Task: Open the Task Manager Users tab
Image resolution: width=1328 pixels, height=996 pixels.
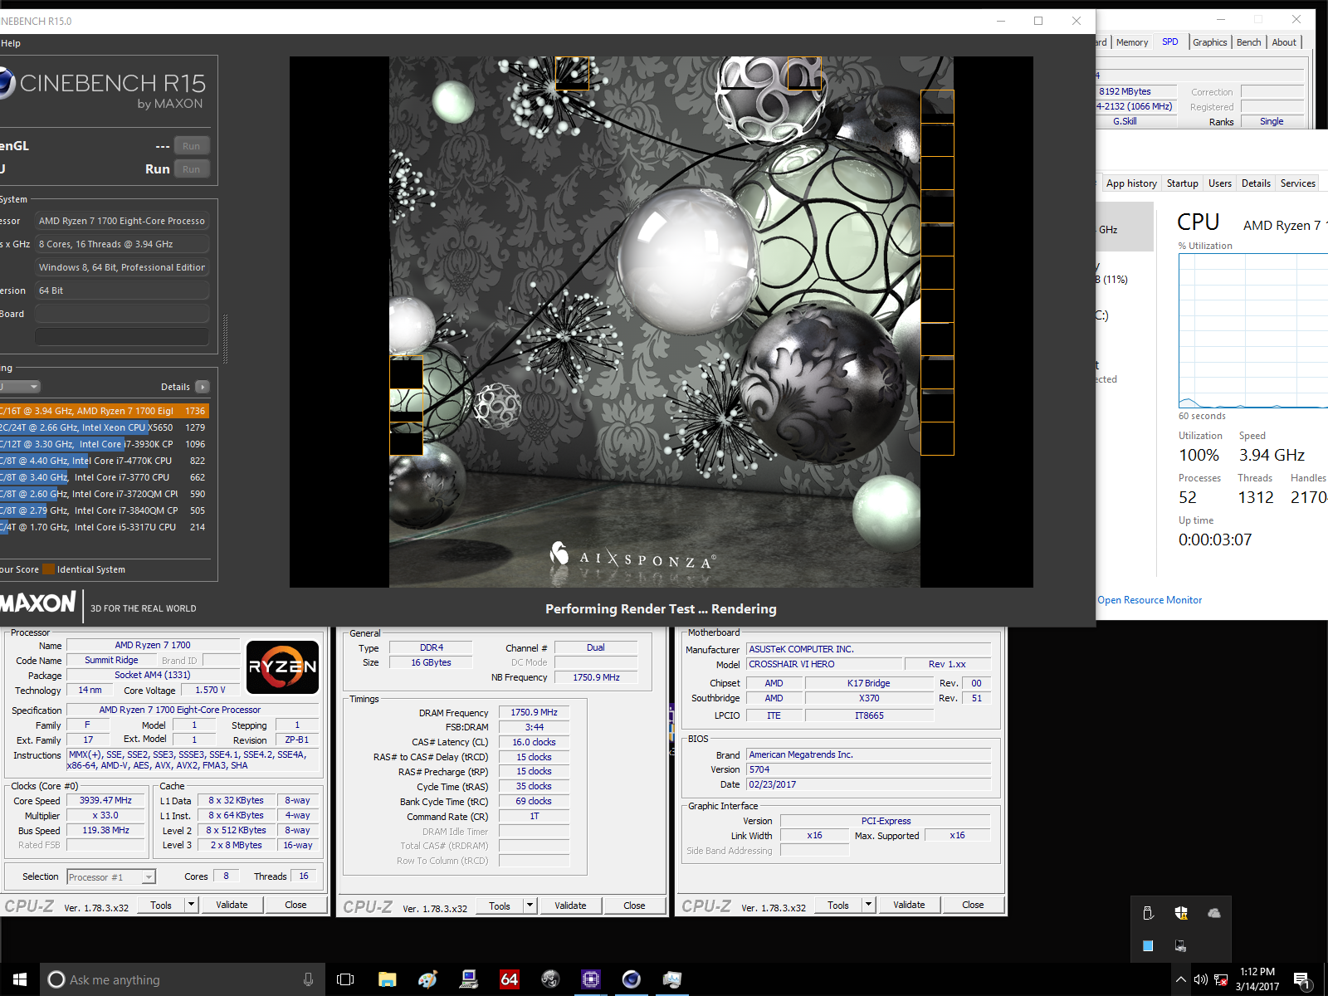Action: (x=1219, y=183)
